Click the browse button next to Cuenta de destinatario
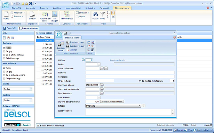214x133 pixels. pos(102,89)
